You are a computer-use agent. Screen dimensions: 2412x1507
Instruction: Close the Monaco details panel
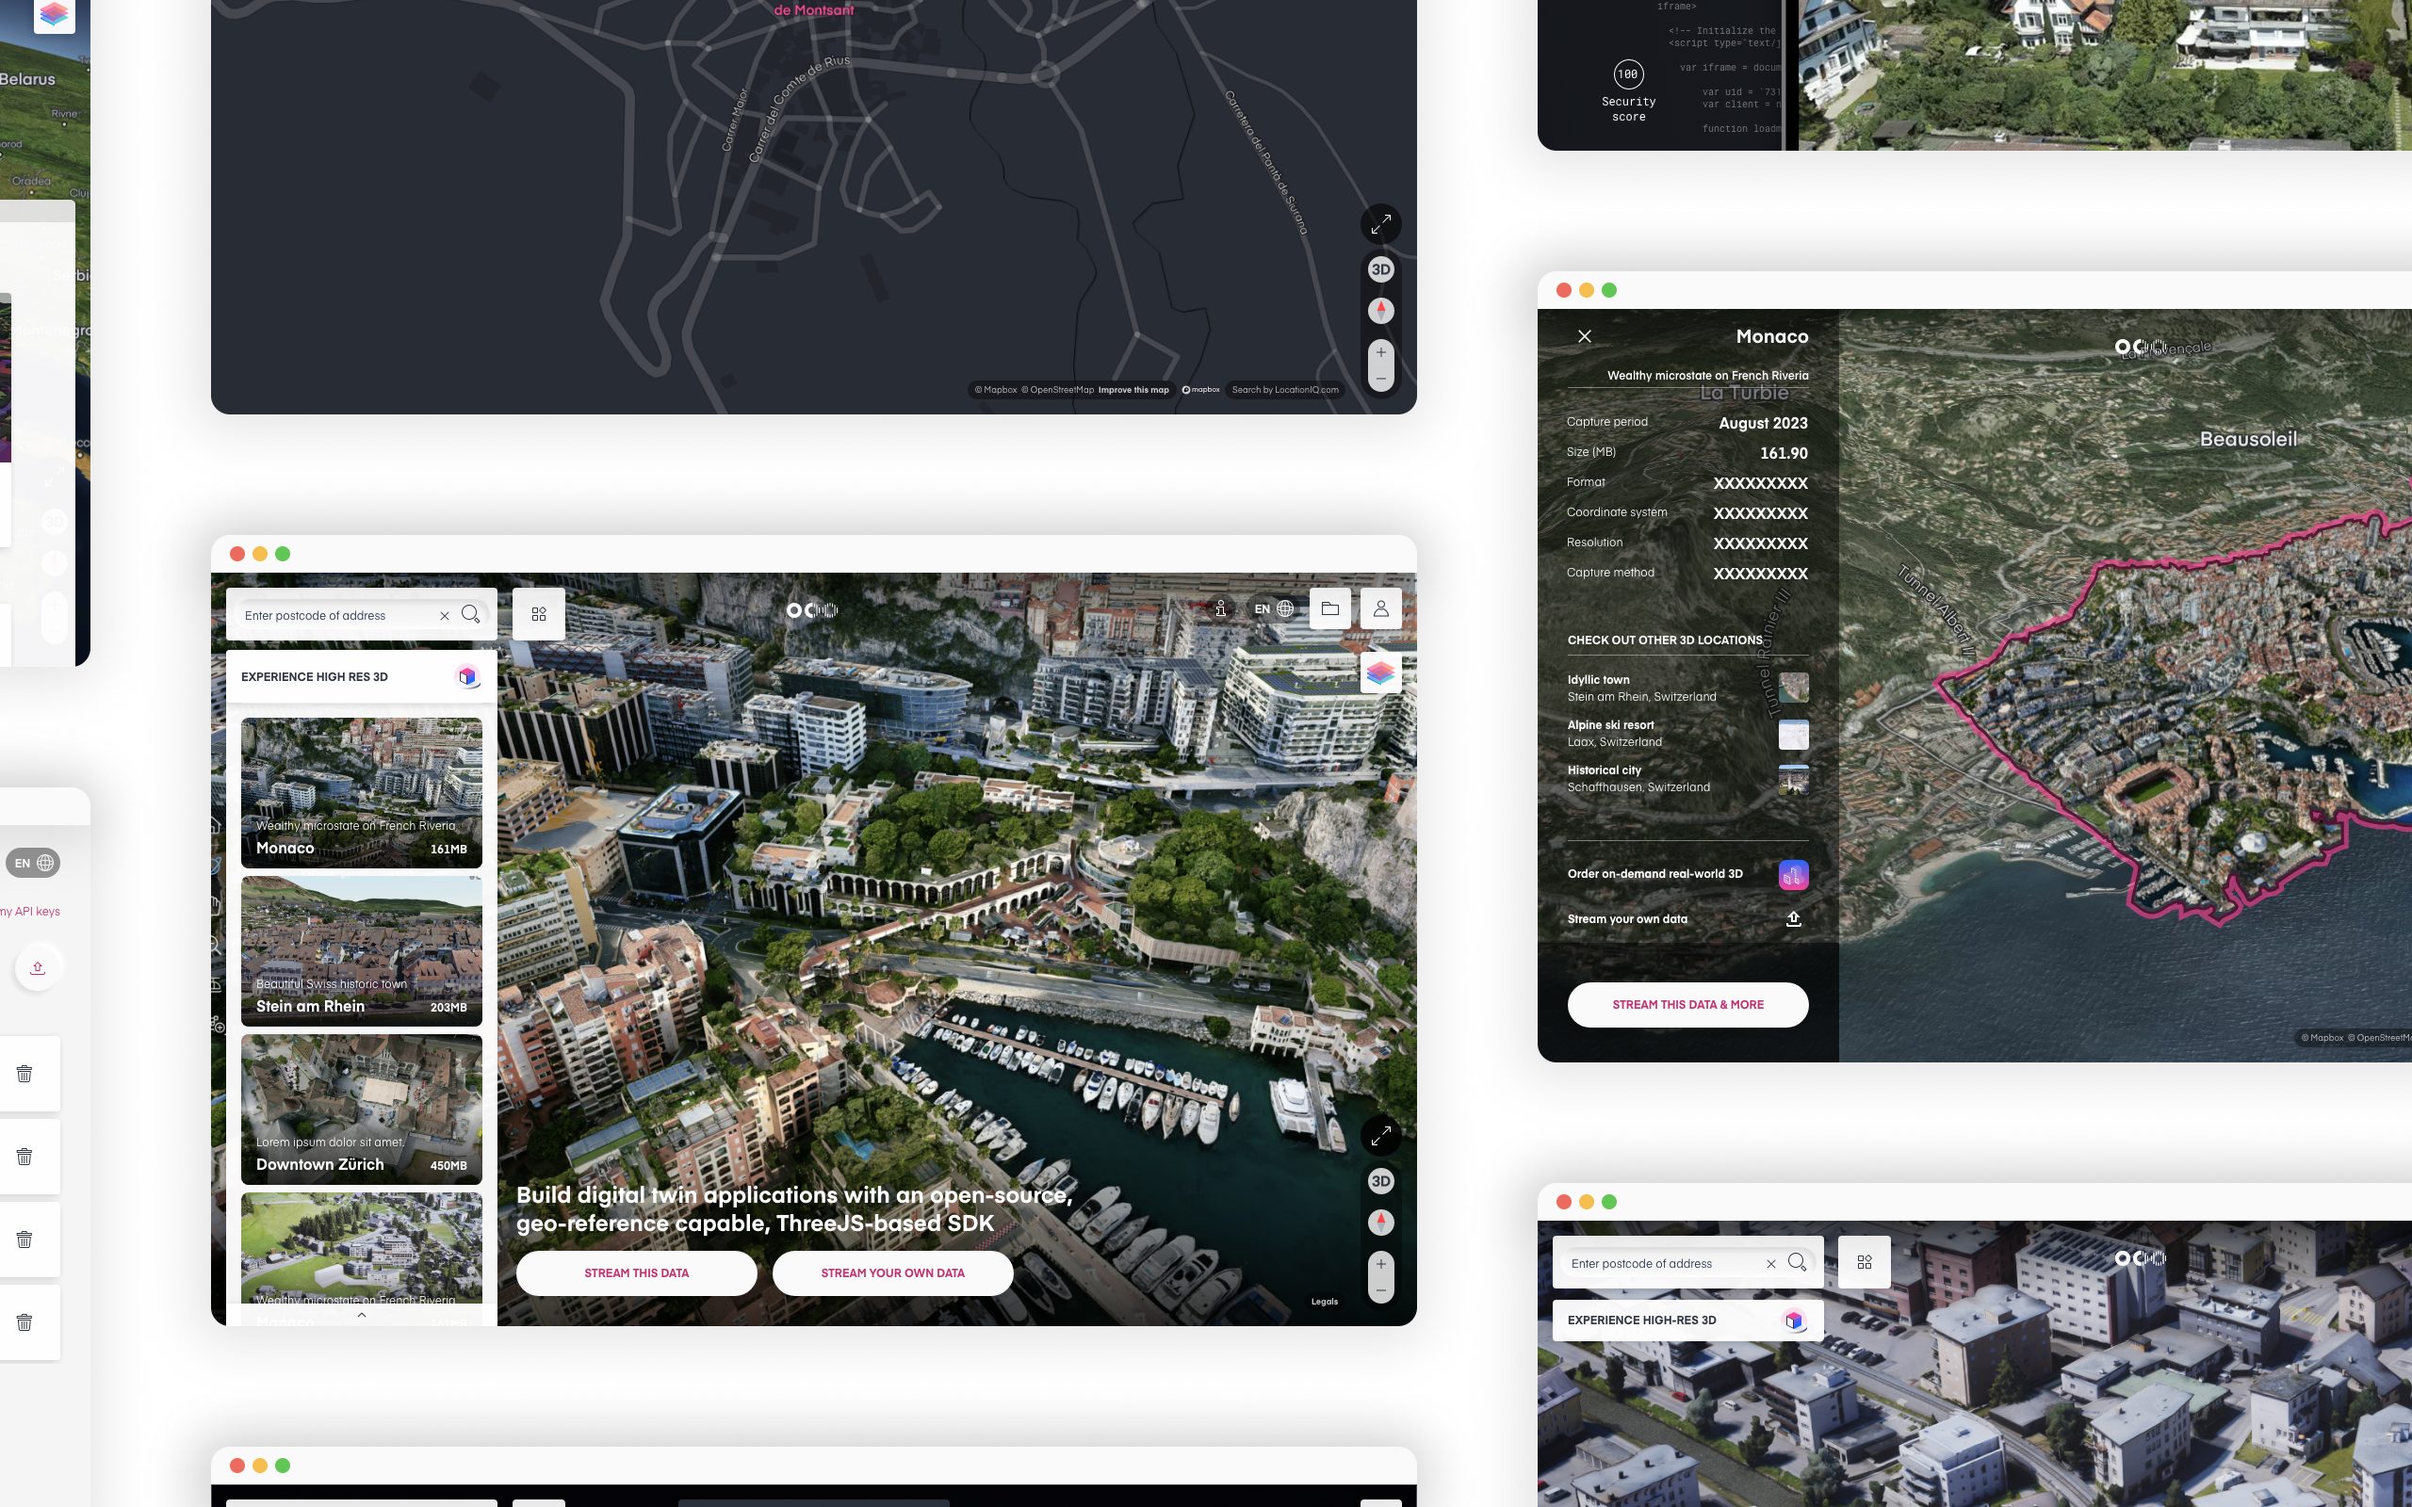pyautogui.click(x=1585, y=337)
